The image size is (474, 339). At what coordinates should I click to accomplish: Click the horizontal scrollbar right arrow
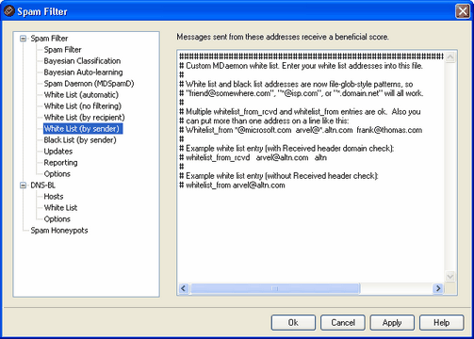438,288
